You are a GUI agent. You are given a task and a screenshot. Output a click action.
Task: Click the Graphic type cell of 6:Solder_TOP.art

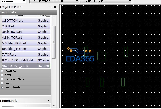click(x=43, y=49)
